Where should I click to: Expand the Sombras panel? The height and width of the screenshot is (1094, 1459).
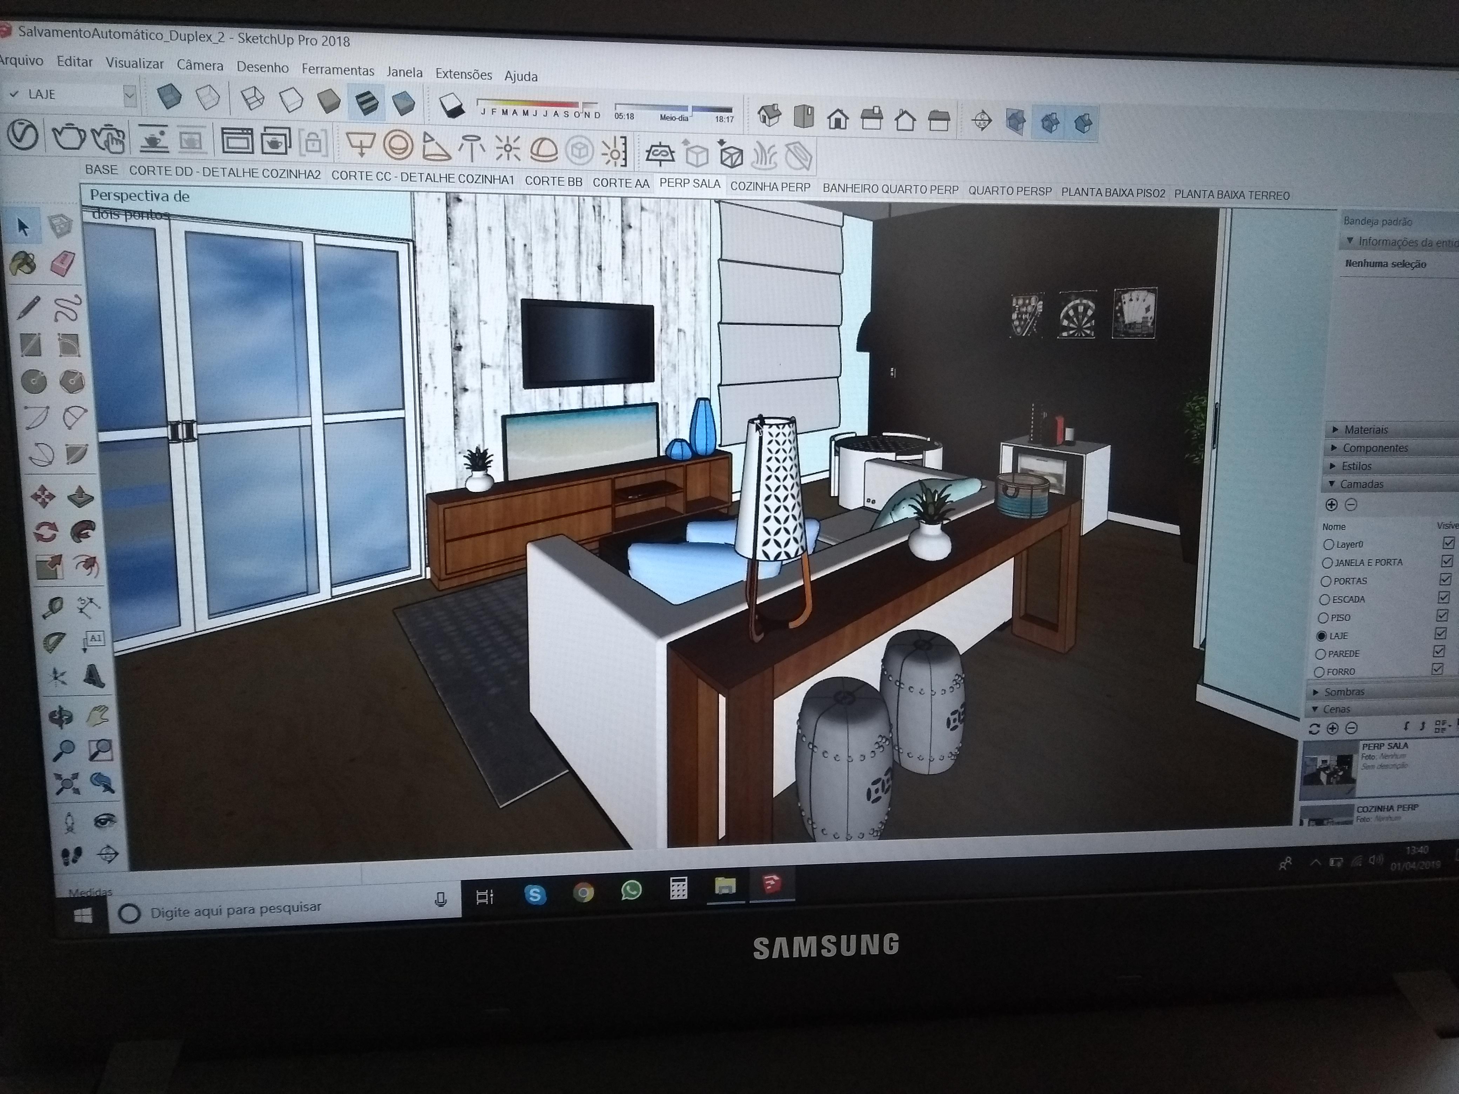[1383, 692]
